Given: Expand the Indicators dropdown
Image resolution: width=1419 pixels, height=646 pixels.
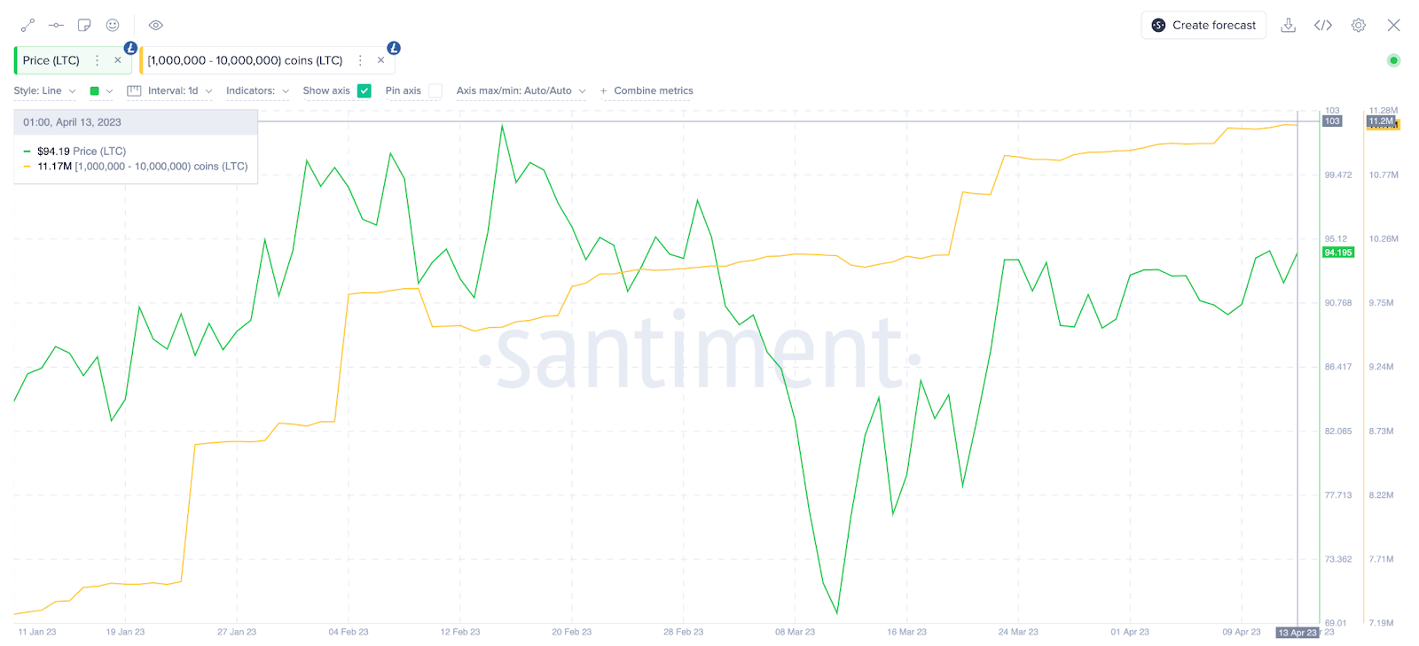Looking at the screenshot, I should tap(257, 91).
